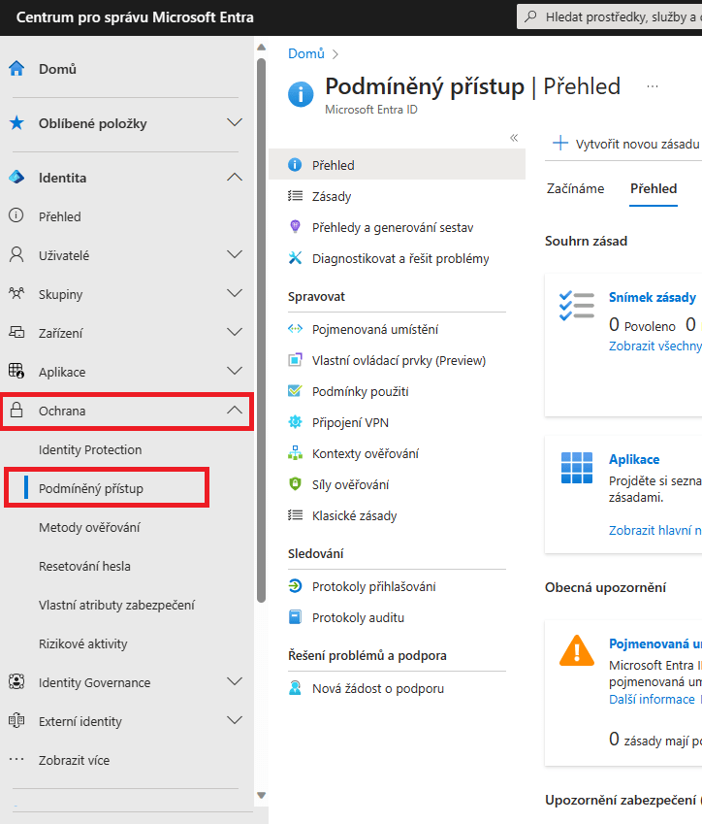Click the Oblíbené položky star icon
This screenshot has width=702, height=824.
click(16, 123)
